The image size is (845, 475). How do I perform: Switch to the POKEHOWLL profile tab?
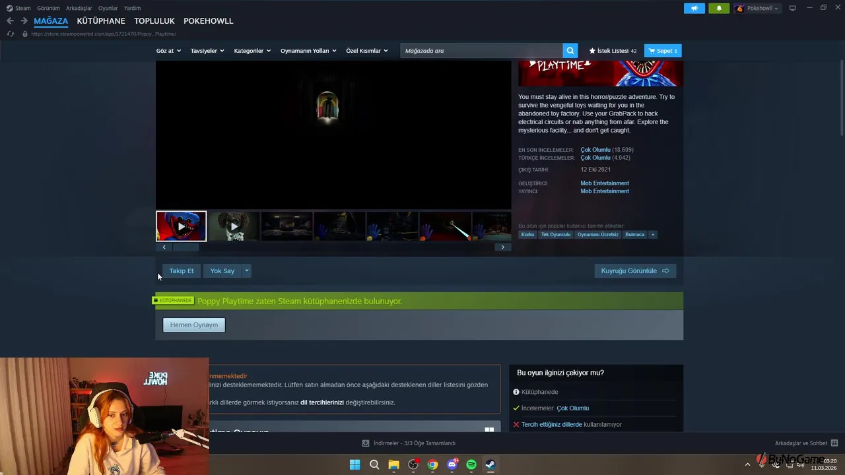209,21
